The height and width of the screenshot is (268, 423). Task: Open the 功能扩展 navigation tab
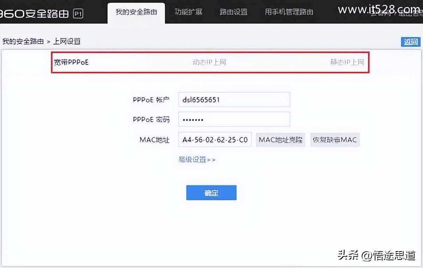tap(189, 11)
